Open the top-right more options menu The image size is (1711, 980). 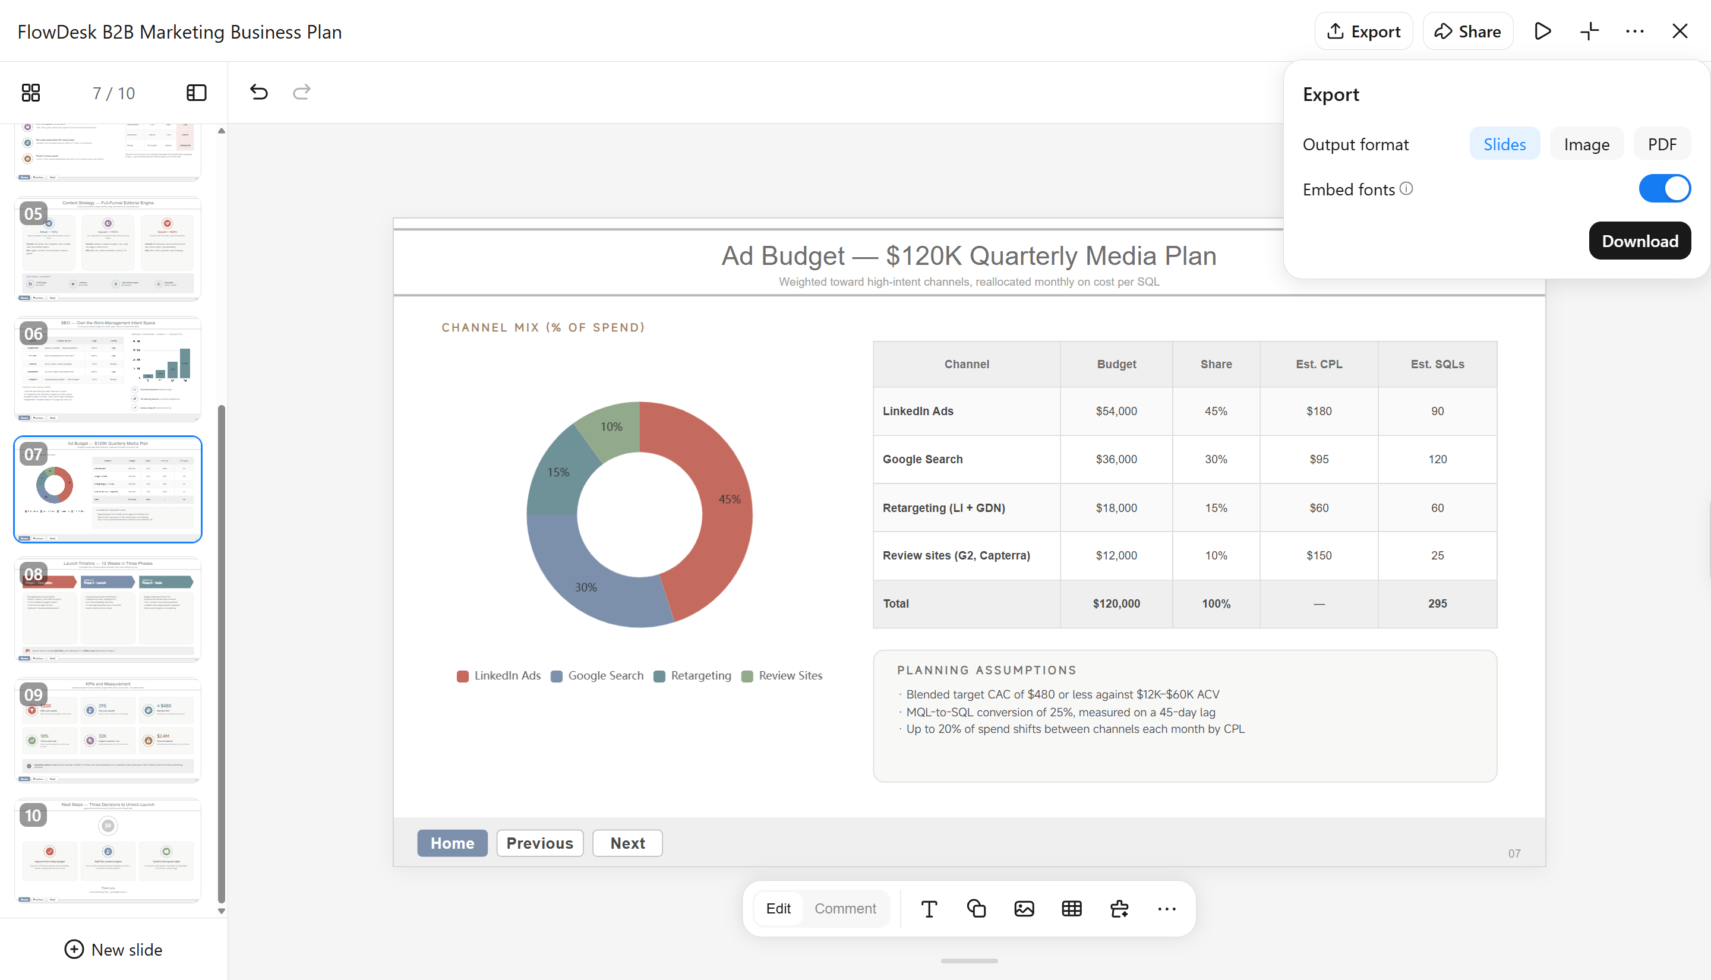[x=1634, y=31]
